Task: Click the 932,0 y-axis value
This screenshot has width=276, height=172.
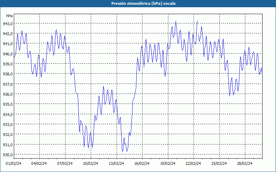Action: (8, 135)
